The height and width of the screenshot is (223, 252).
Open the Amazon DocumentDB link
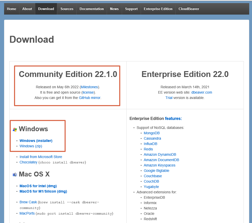pos(161,160)
